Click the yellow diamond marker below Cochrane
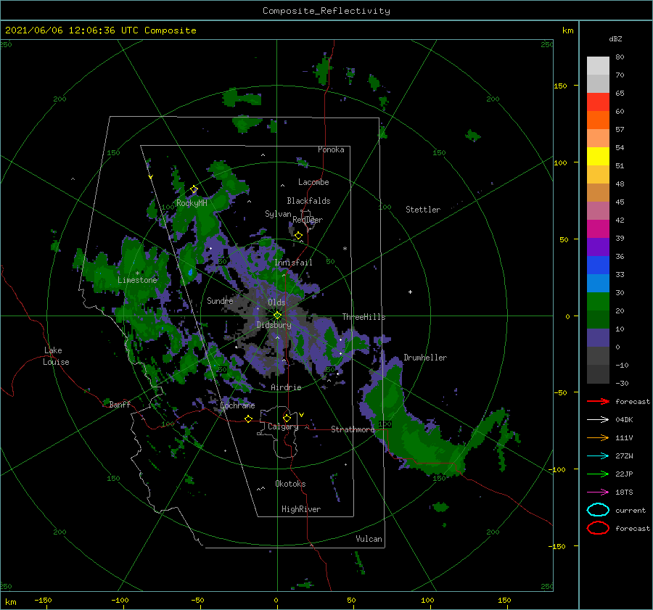 (249, 419)
